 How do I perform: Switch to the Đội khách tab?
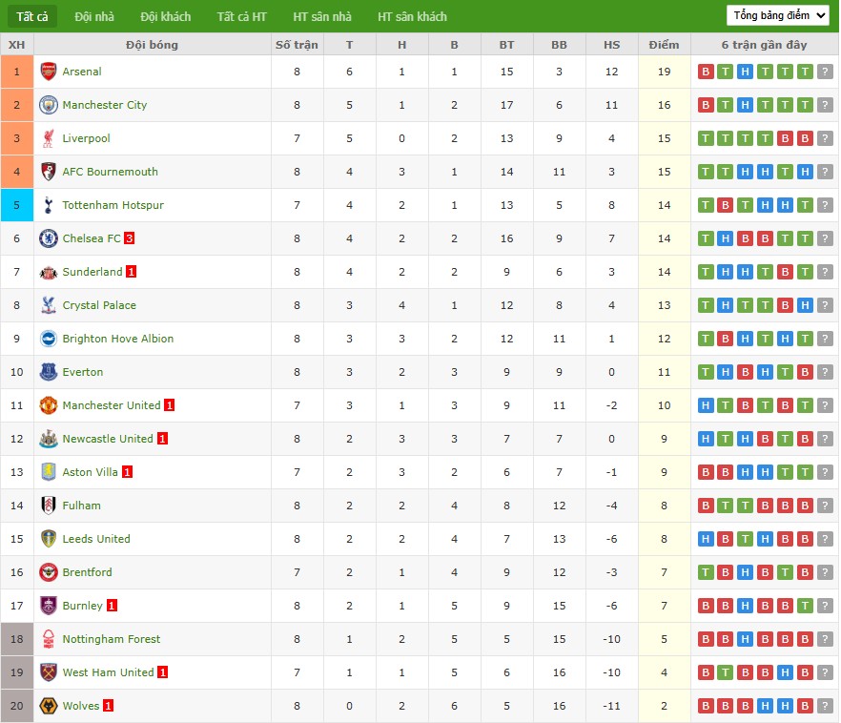coord(165,16)
